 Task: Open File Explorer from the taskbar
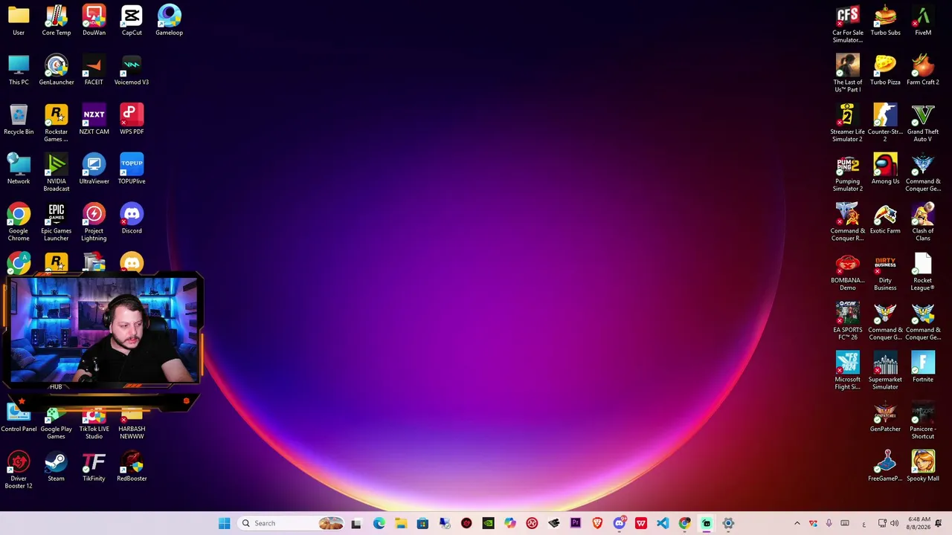pos(401,523)
